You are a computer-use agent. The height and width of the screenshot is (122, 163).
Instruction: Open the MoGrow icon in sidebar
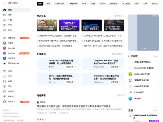(4, 63)
